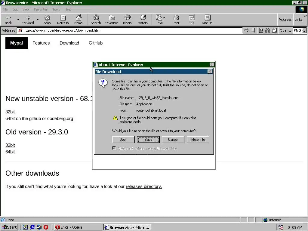308x231 pixels.
Task: Increase Quality with the stepper up arrow
Action: (x=304, y=29)
